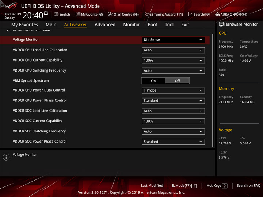Launch EZ Tuning Wizard bulb icon
The height and width of the screenshot is (197, 263).
click(146, 14)
